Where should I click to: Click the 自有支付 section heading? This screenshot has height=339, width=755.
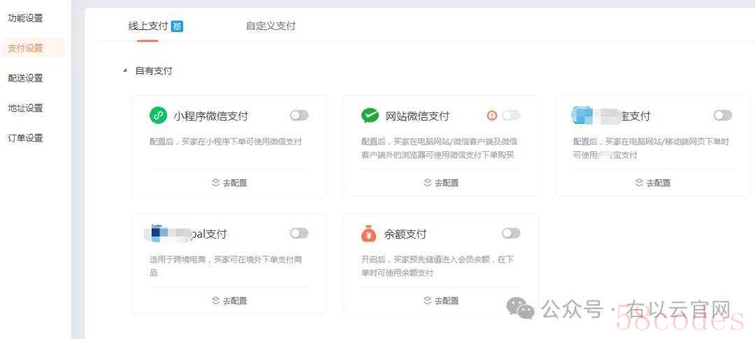(154, 70)
